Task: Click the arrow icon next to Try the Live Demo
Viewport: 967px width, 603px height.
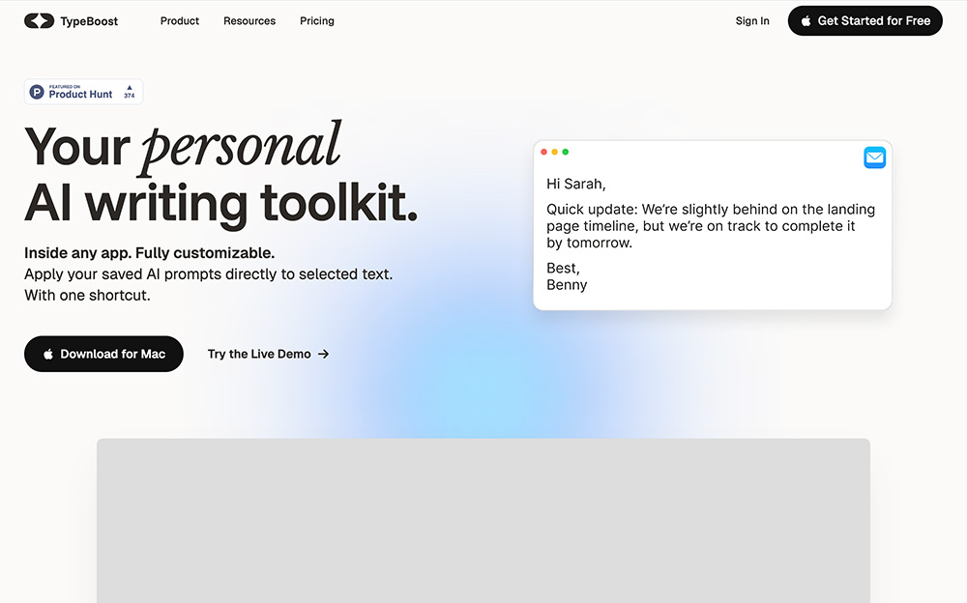Action: tap(324, 354)
